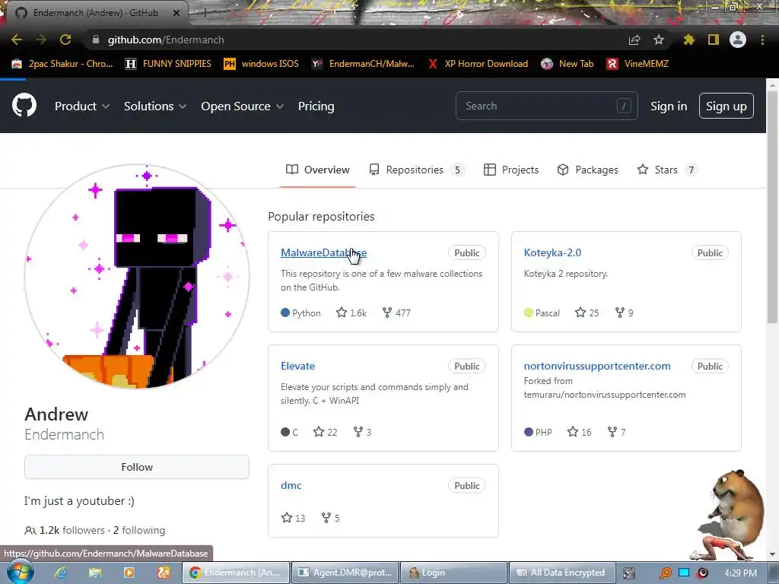Click the Enderman profile avatar image

(x=137, y=276)
